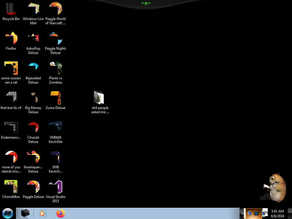Open Visual Studio 2015 shortcut

point(56,191)
